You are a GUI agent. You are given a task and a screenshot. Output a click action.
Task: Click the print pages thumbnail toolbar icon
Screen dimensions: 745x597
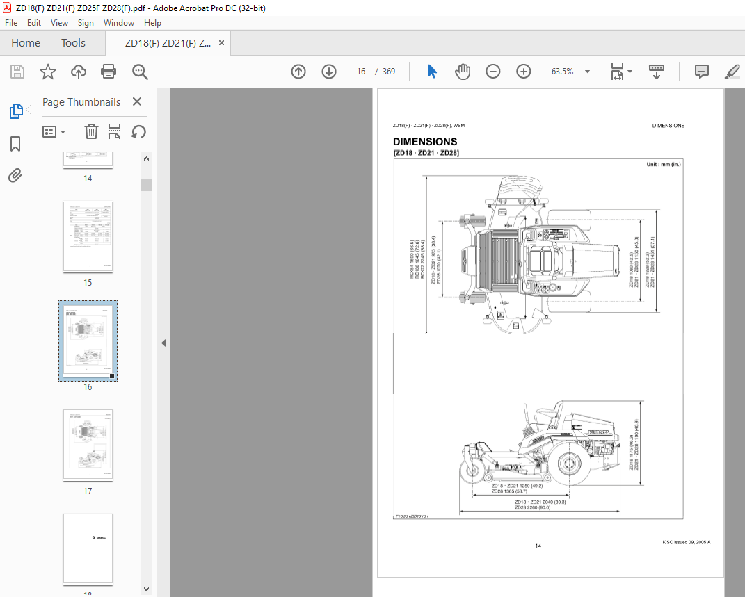click(x=114, y=131)
